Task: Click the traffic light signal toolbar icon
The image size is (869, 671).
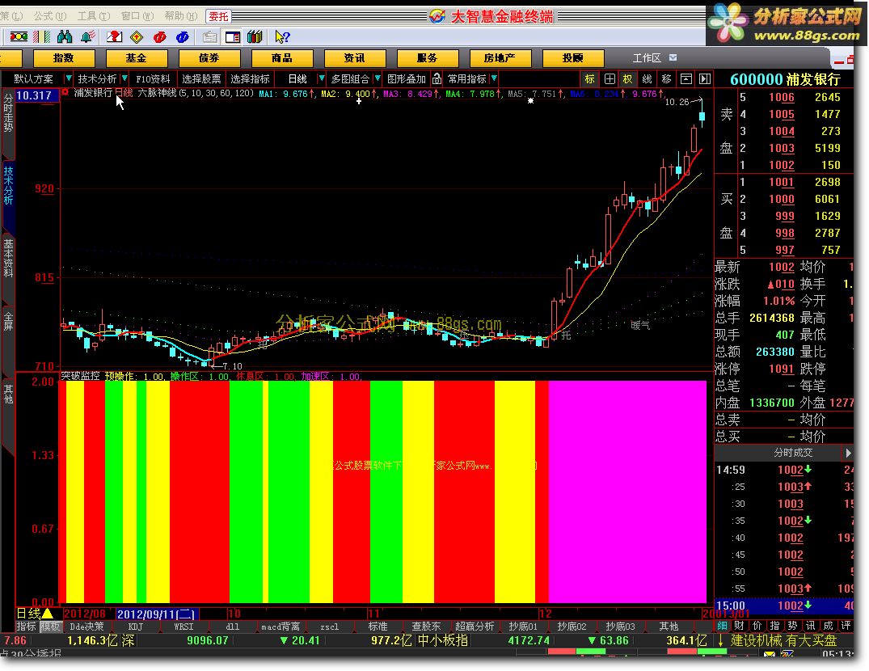Action: [x=19, y=37]
